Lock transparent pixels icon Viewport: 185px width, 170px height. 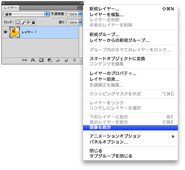click(17, 22)
